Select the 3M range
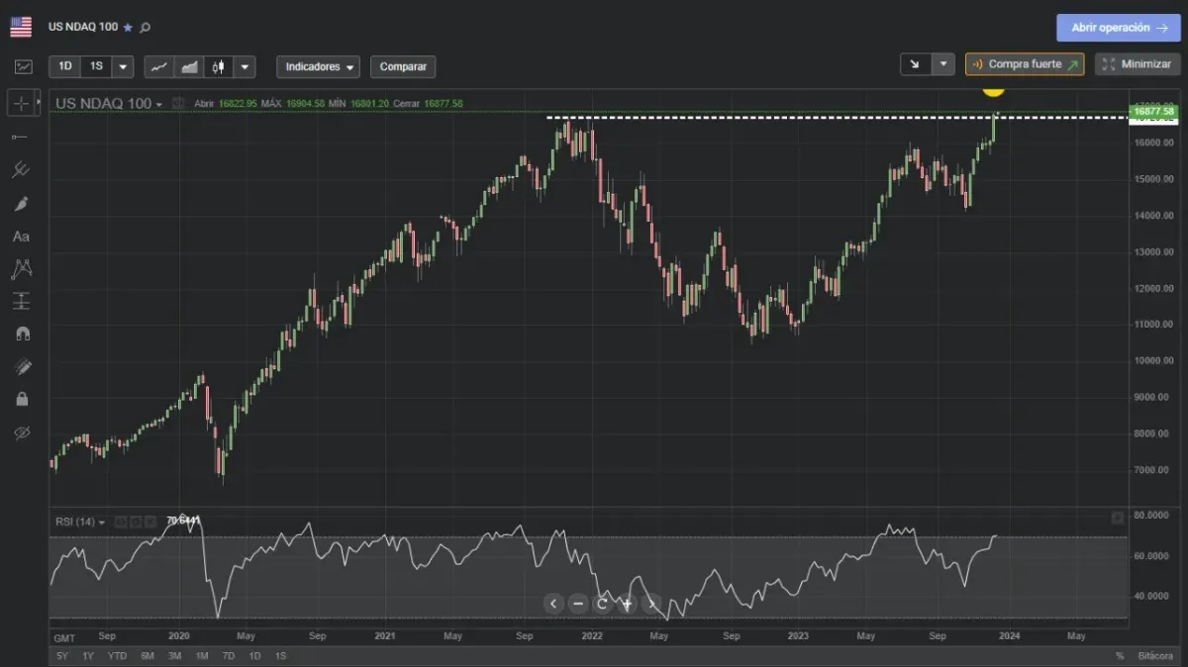 coord(174,656)
